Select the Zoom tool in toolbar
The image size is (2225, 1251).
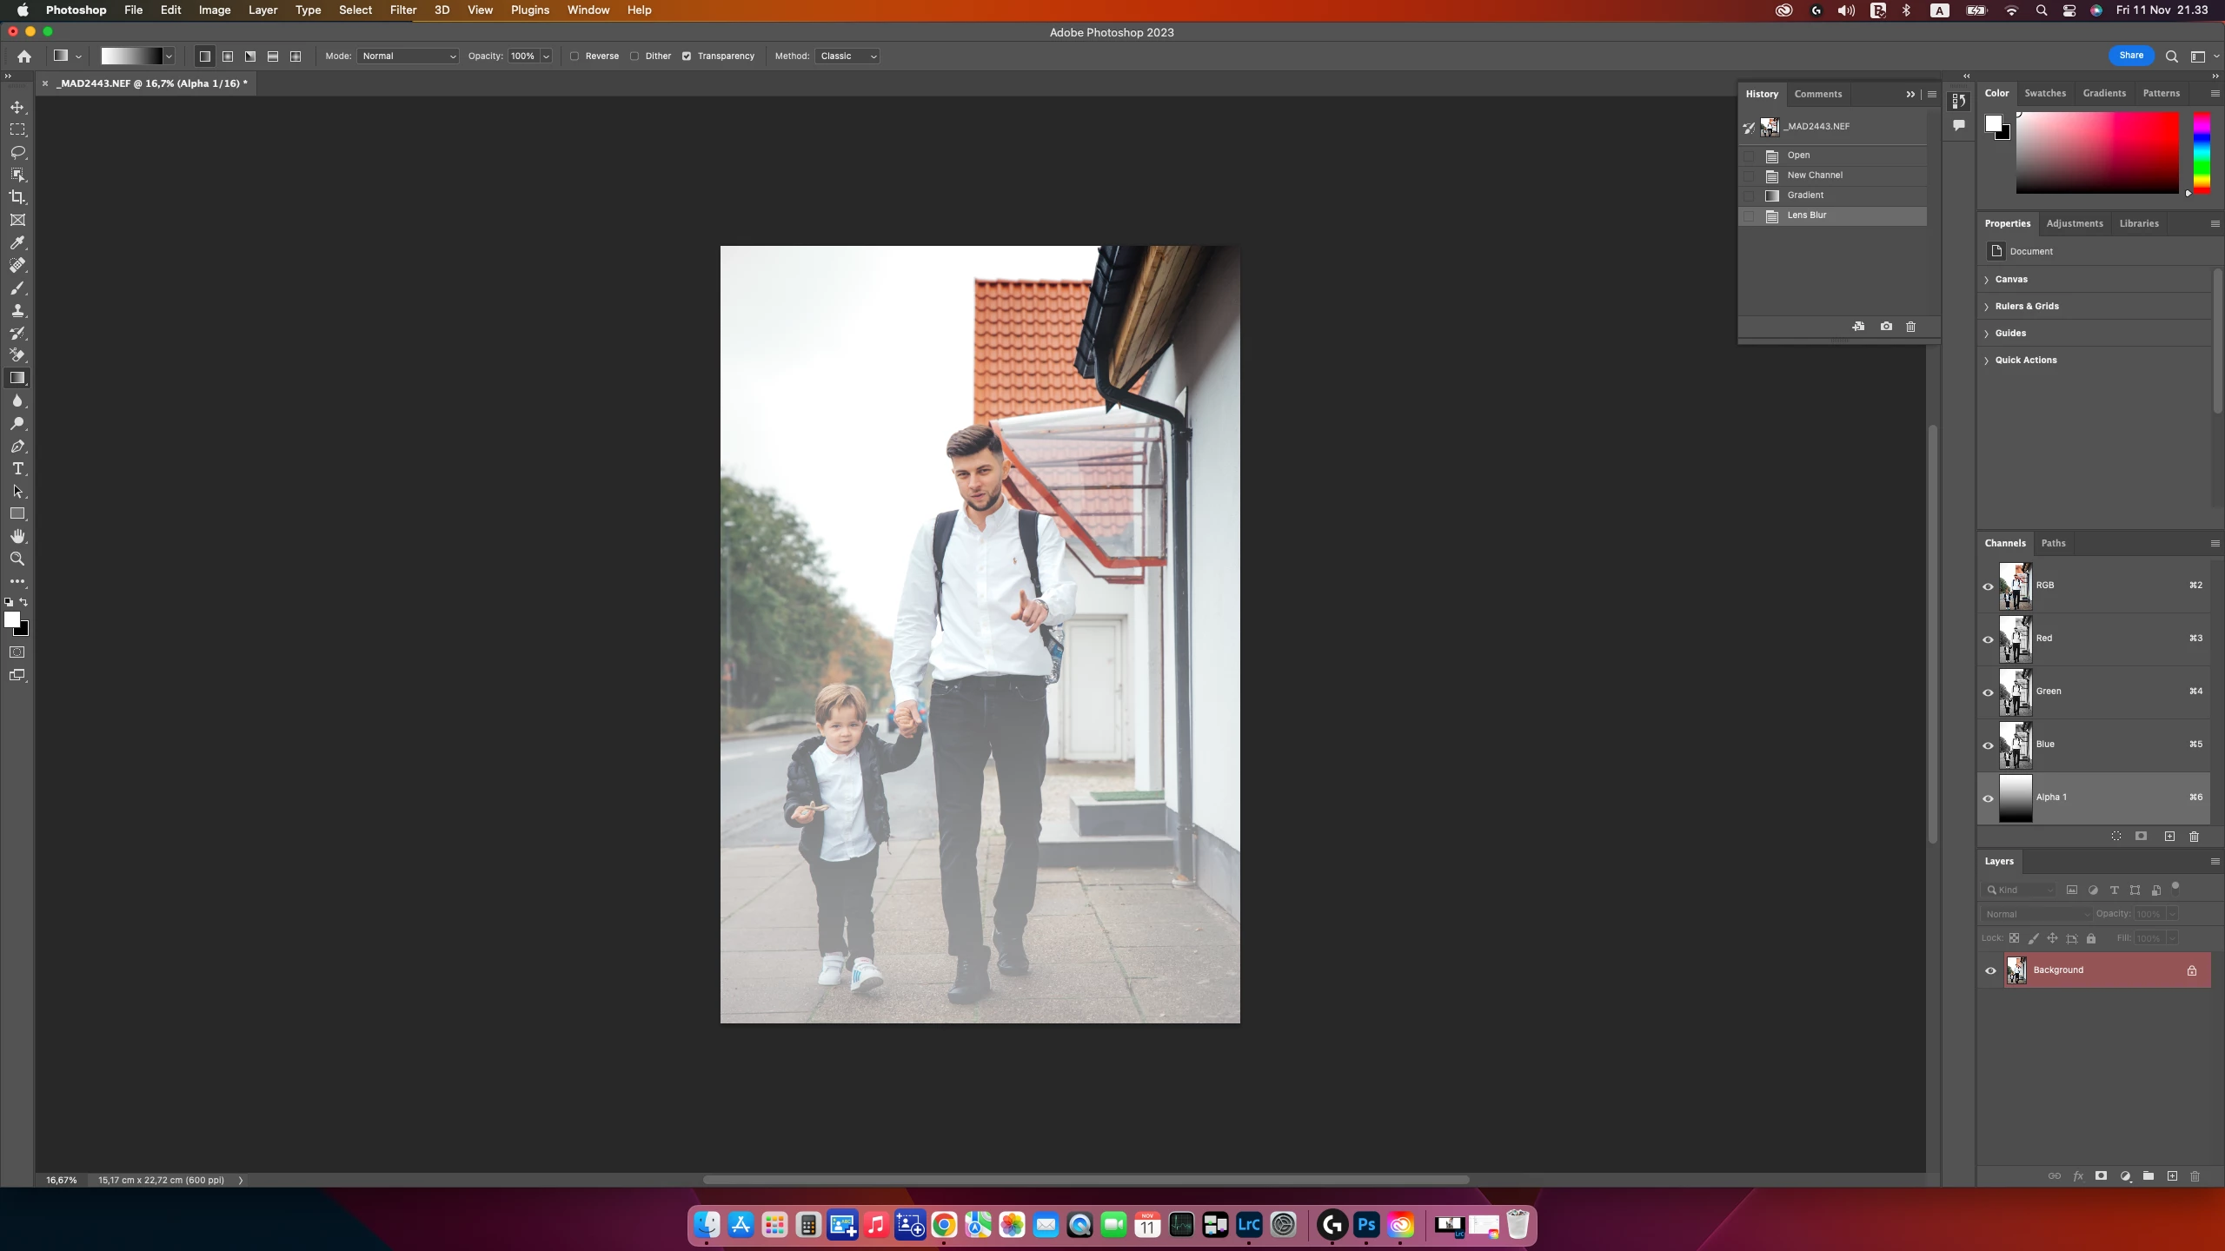(17, 559)
